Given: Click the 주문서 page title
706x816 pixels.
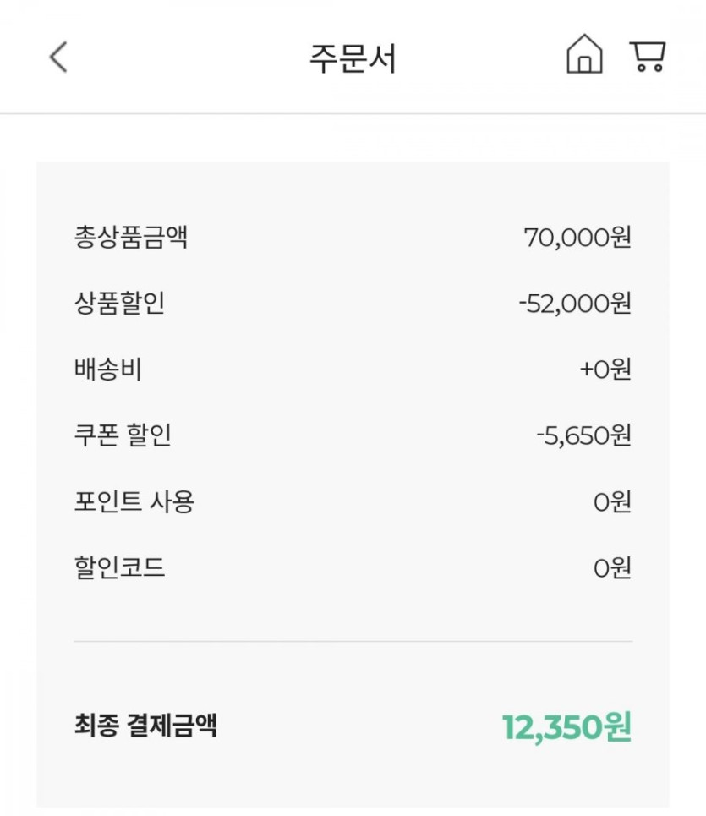Looking at the screenshot, I should tap(353, 58).
